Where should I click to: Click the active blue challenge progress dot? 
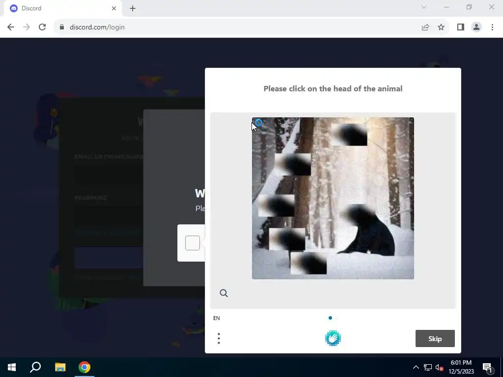330,318
